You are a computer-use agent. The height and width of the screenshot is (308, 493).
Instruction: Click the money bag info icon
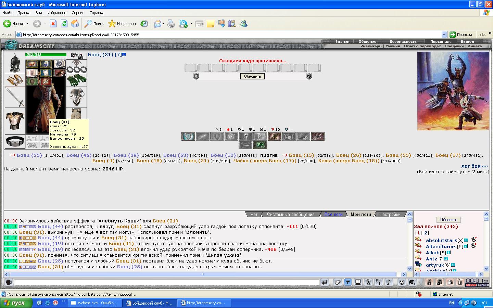point(429,282)
